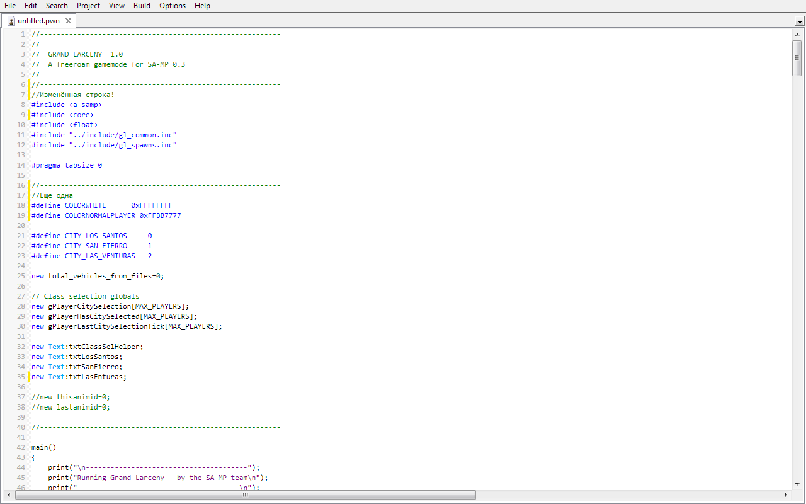Viewport: 806px width, 504px height.
Task: Click the file icon on the untitled.pwn tab
Action: pyautogui.click(x=11, y=20)
